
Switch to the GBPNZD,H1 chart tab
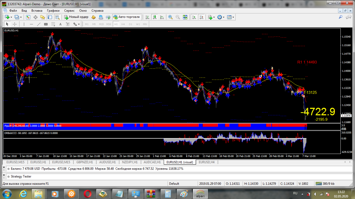[x=84, y=162]
